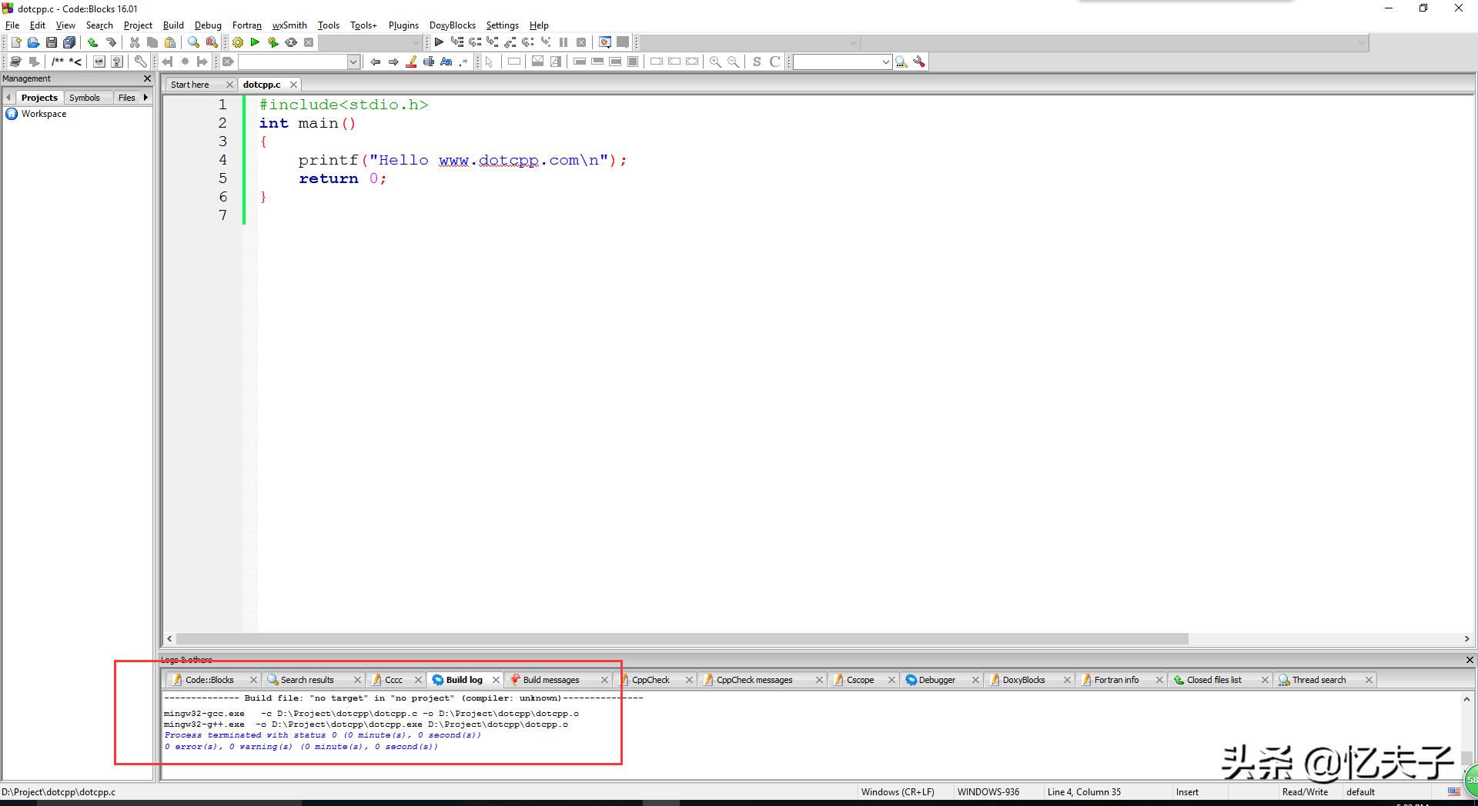Image resolution: width=1478 pixels, height=806 pixels.
Task: Open the incremental search text dropdown
Action: pyautogui.click(x=353, y=62)
